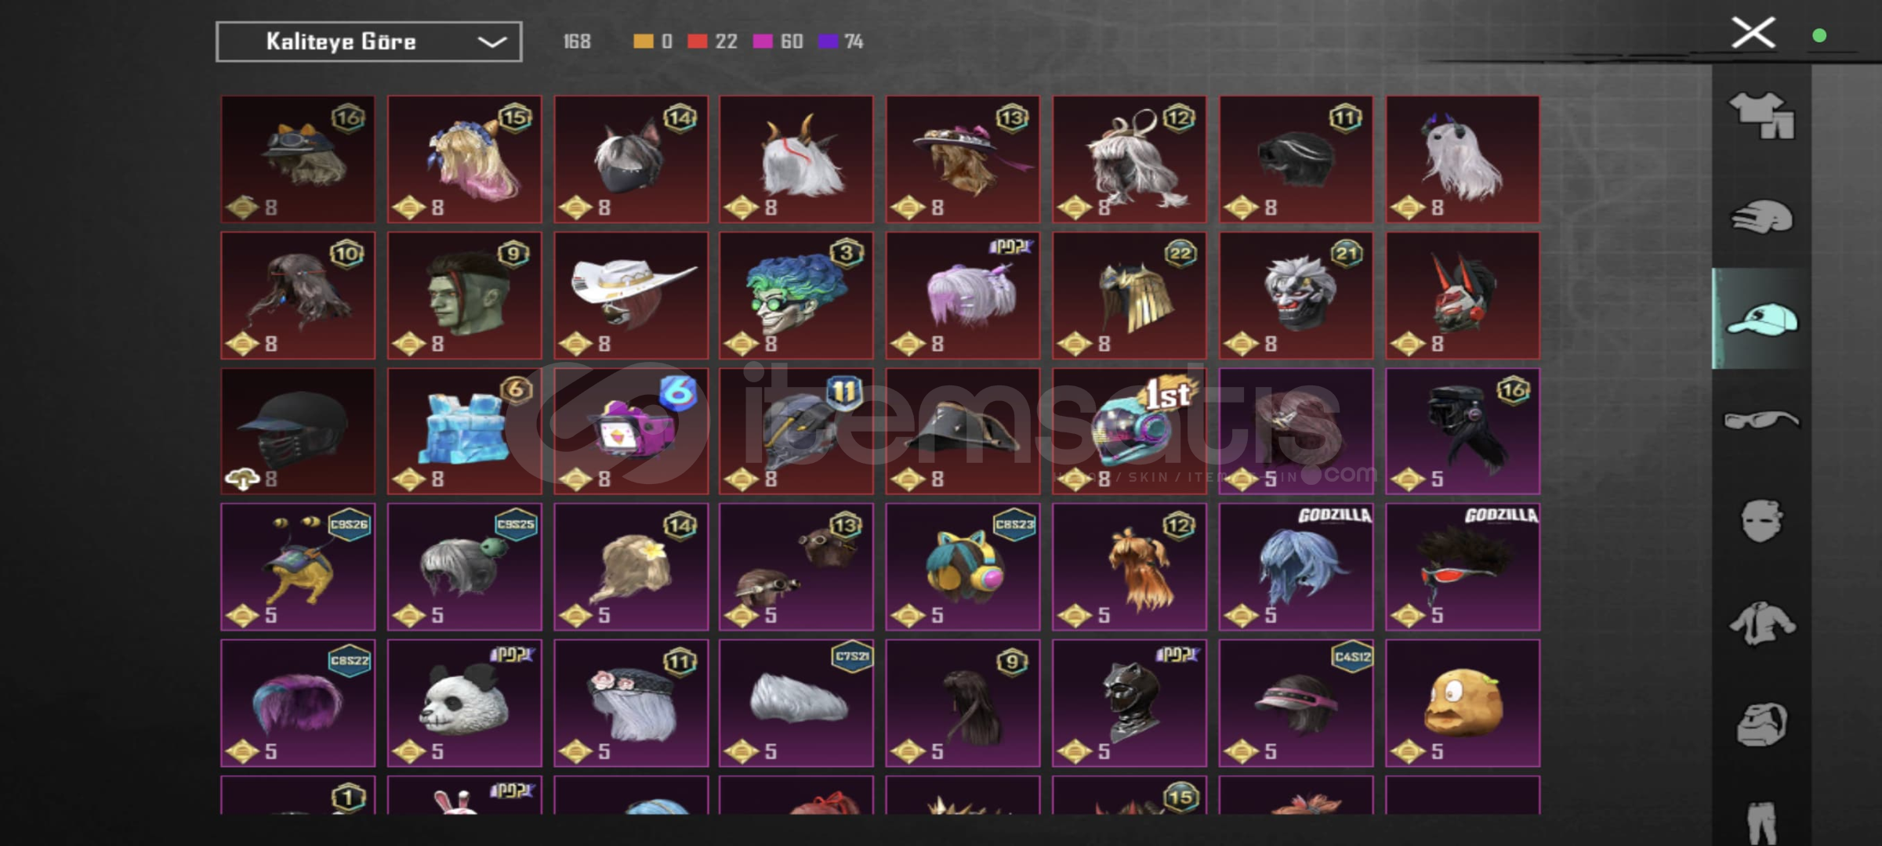Image resolution: width=1882 pixels, height=846 pixels.
Task: Select the jacket category icon
Action: (1761, 623)
